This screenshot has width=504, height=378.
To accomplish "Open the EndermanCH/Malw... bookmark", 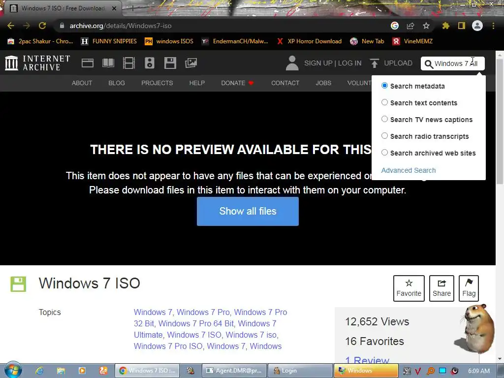I will [235, 41].
